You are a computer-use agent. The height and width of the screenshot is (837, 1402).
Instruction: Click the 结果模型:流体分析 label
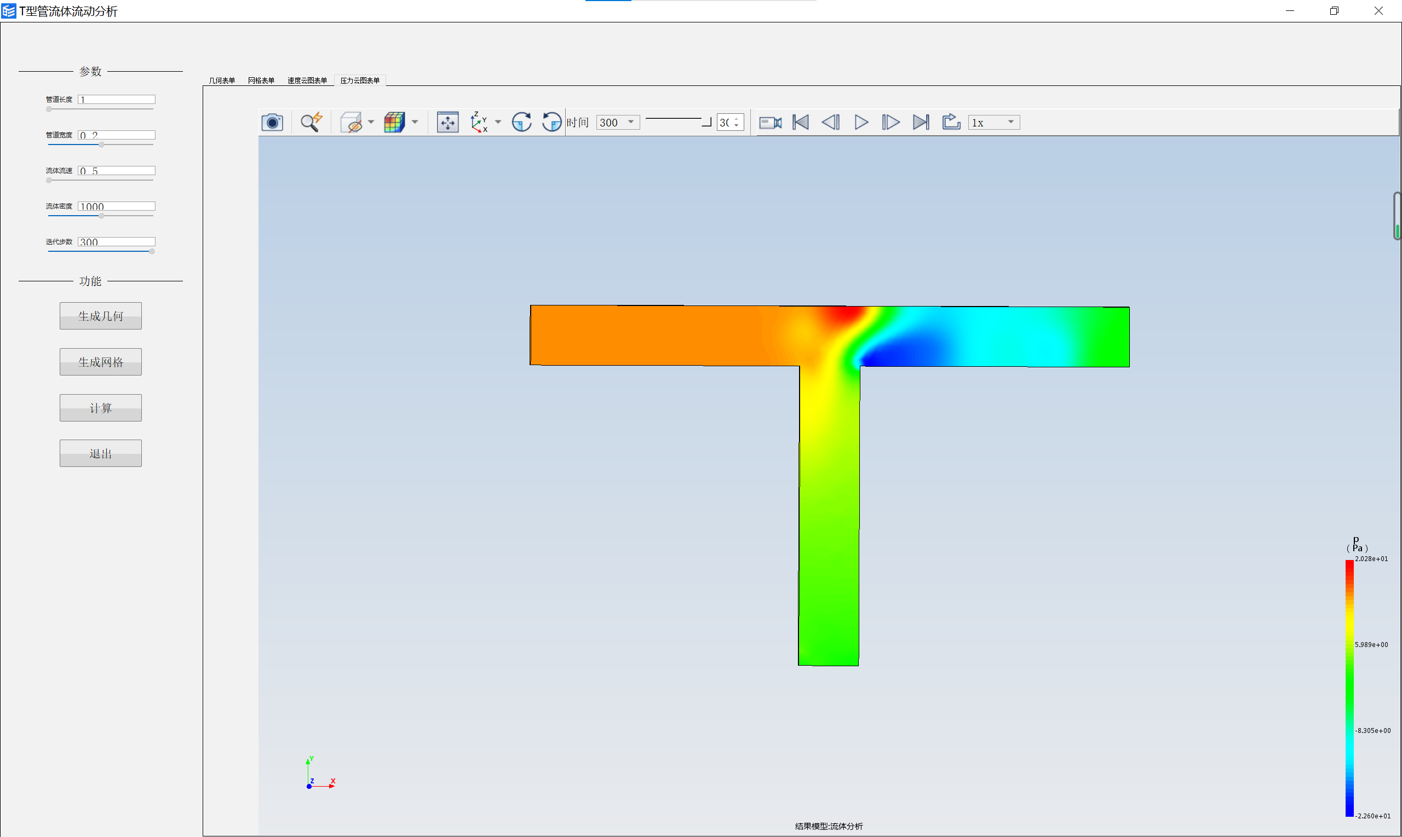point(828,826)
